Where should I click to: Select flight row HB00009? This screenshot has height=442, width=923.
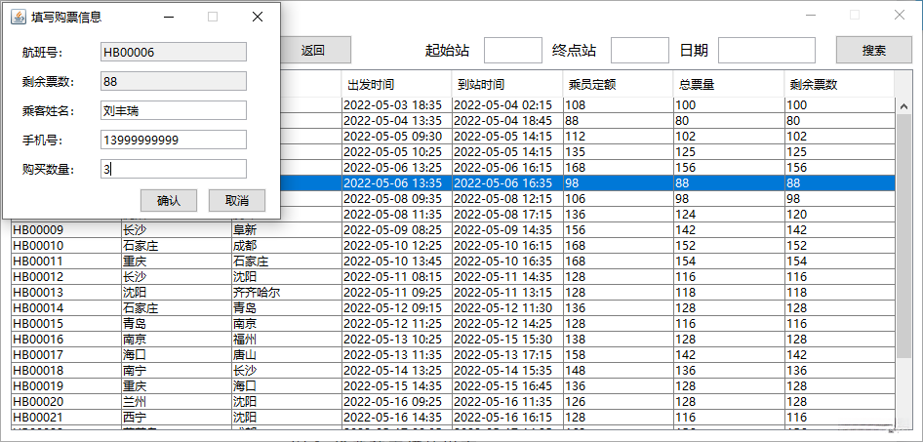[x=454, y=229]
